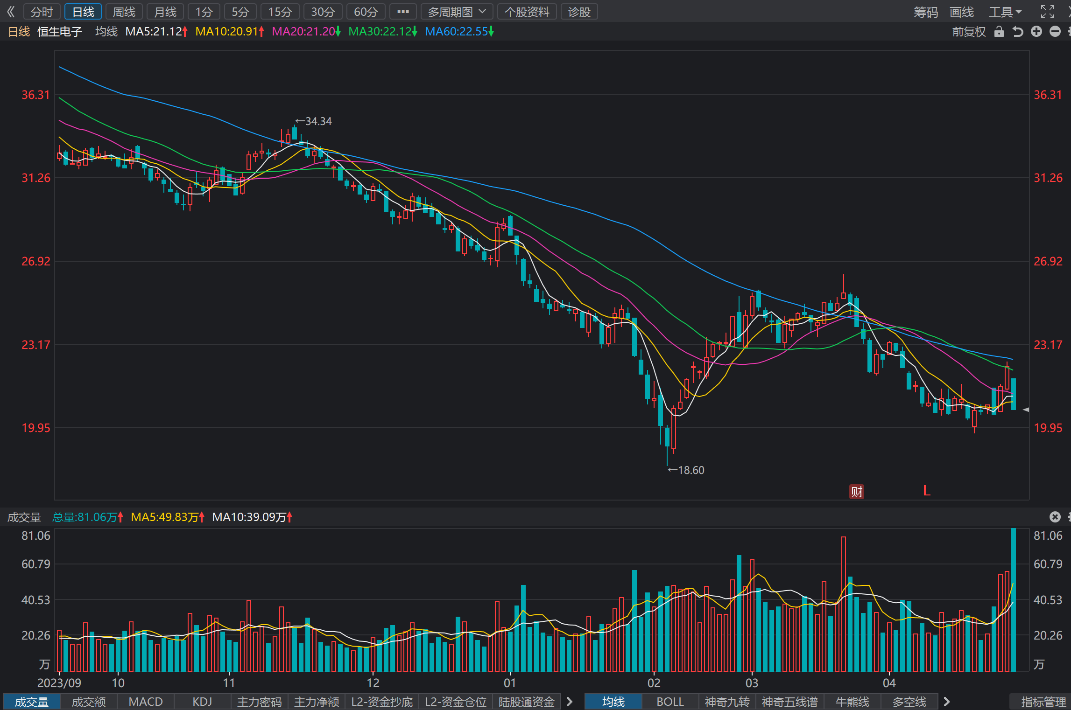Switch to 周线 weekly chart
The width and height of the screenshot is (1071, 710).
tap(124, 12)
